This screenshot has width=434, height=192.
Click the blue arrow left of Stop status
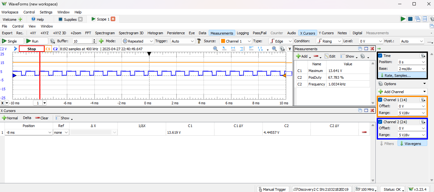[x=16, y=49]
